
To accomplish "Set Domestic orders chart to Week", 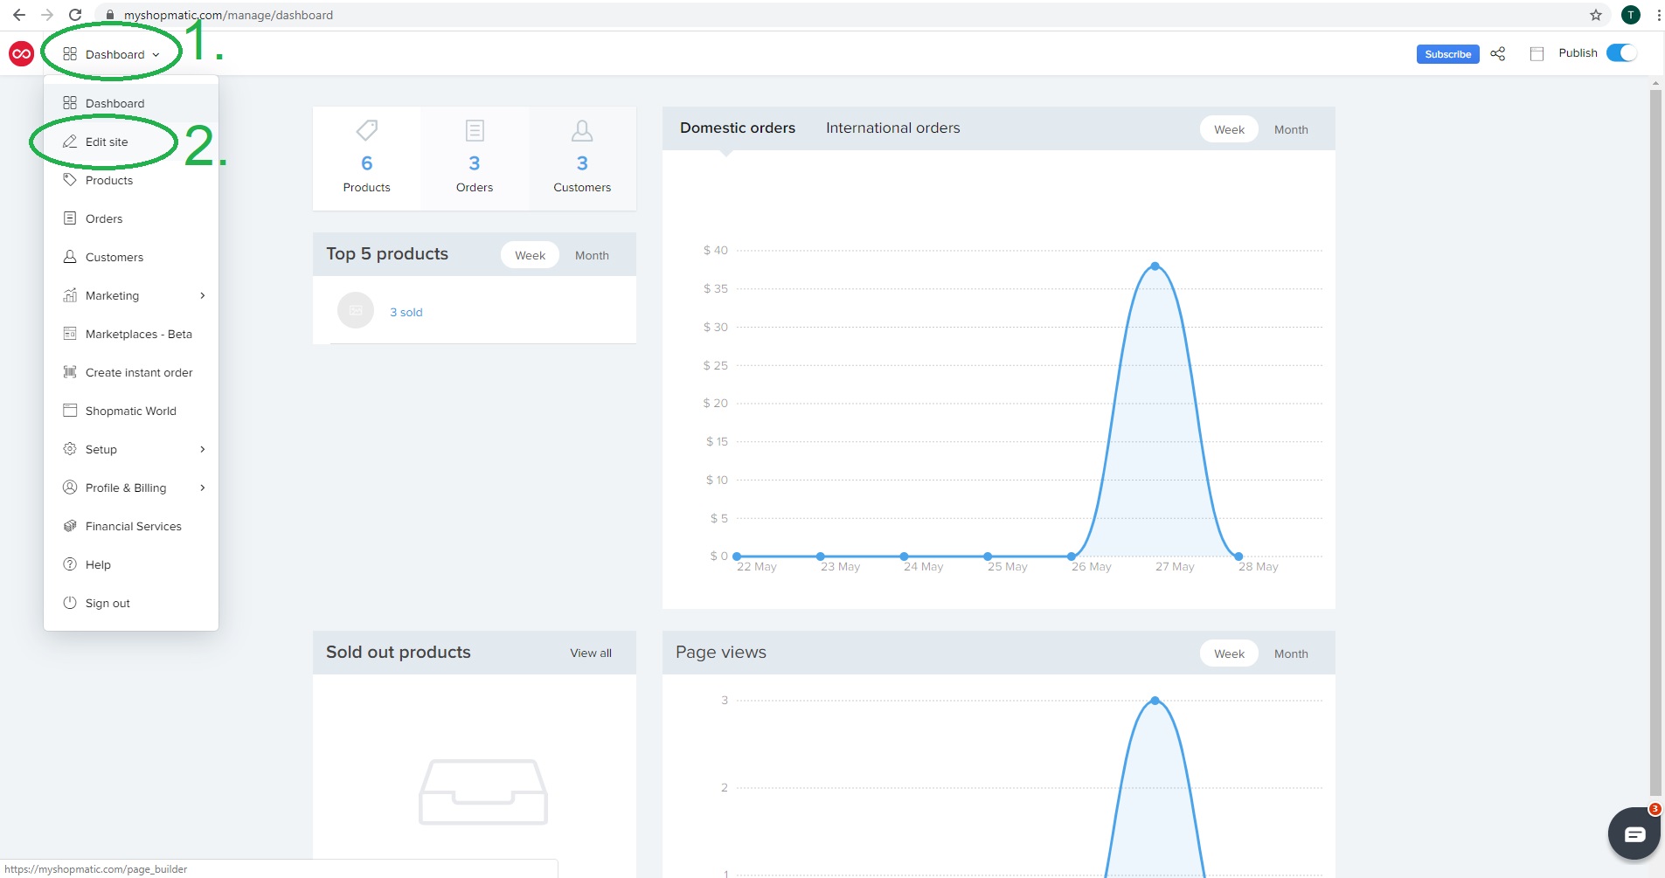I will tap(1229, 129).
